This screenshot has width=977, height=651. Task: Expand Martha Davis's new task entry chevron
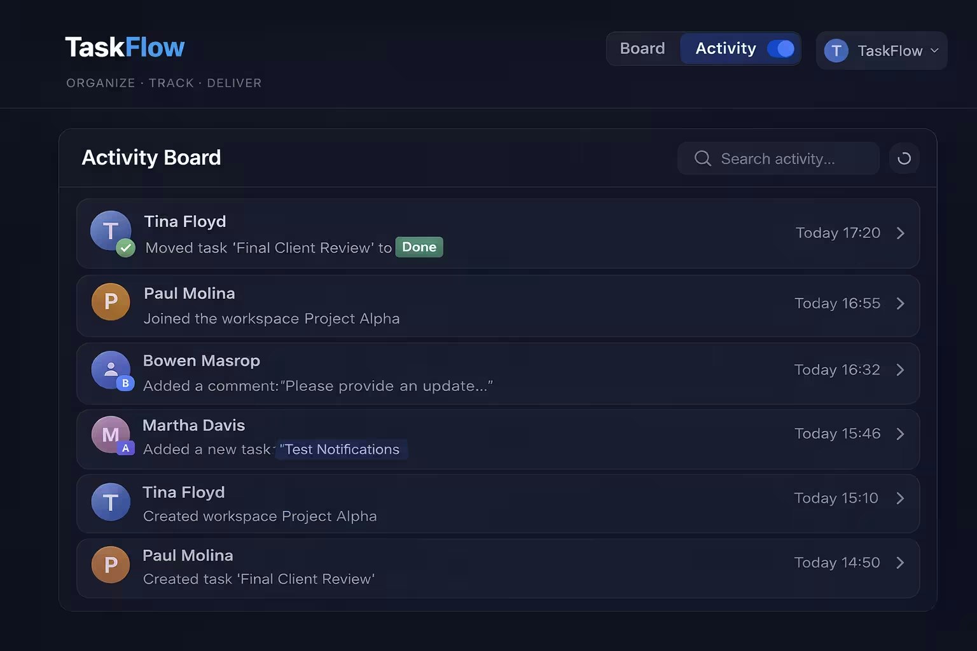900,434
